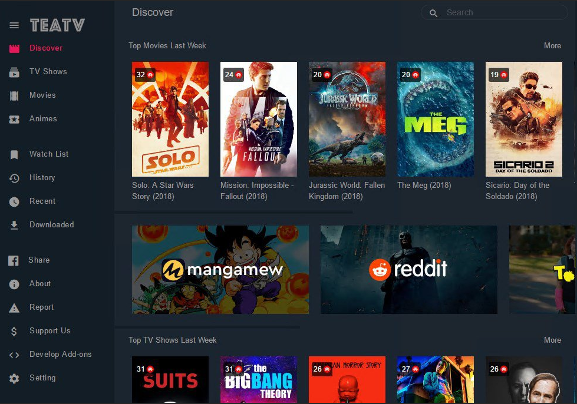577x404 pixels.
Task: Click the reddit Batman banner
Action: (x=408, y=269)
